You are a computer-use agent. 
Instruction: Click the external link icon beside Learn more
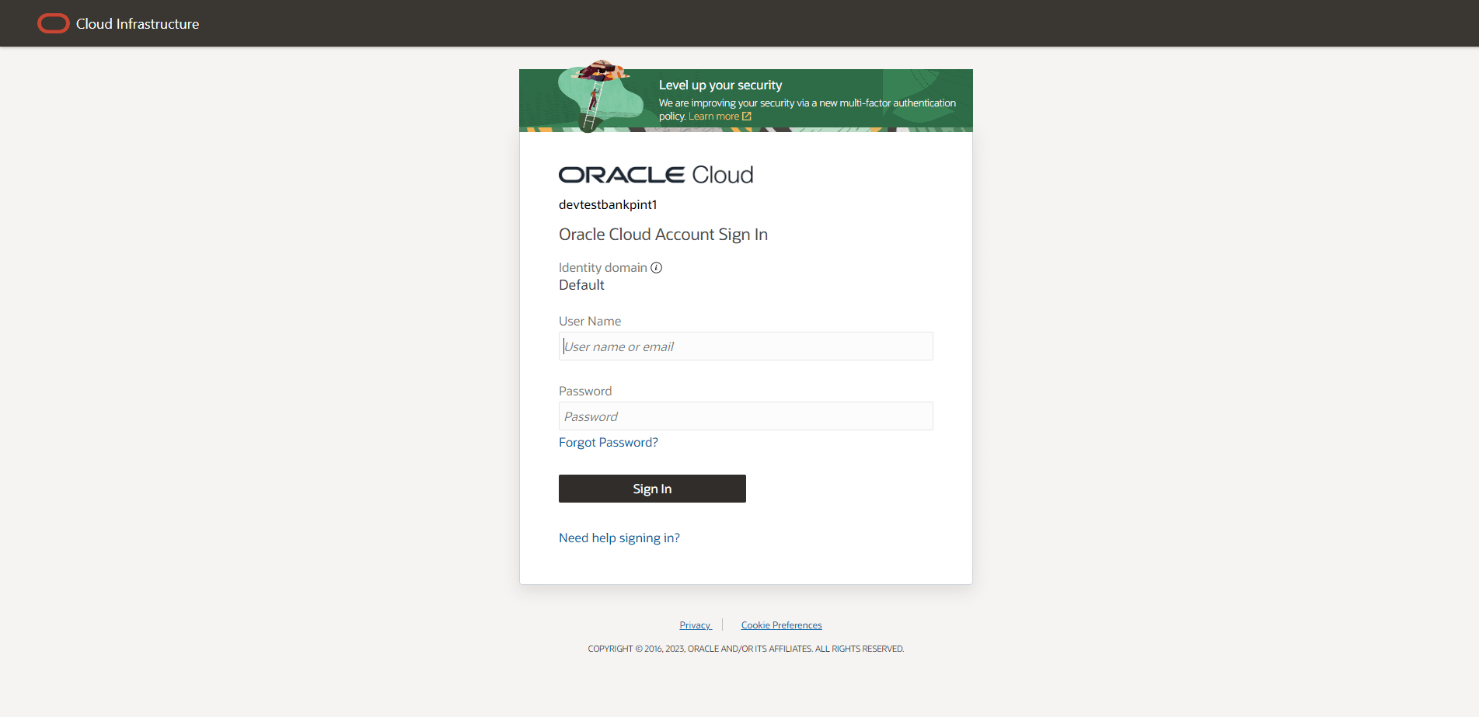point(747,117)
